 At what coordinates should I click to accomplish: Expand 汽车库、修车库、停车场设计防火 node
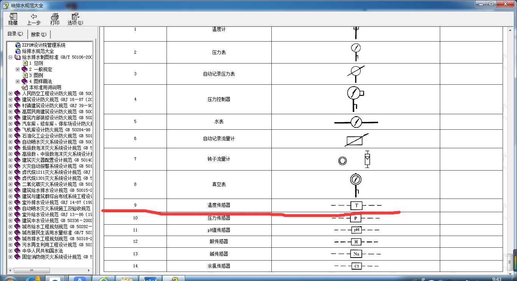pos(11,124)
